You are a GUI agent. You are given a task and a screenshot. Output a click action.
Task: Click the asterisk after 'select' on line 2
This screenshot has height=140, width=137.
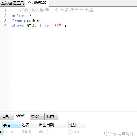click(30, 16)
